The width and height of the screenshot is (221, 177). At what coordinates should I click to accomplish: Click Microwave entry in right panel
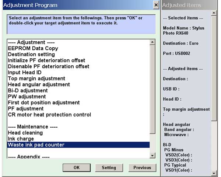tap(176, 135)
